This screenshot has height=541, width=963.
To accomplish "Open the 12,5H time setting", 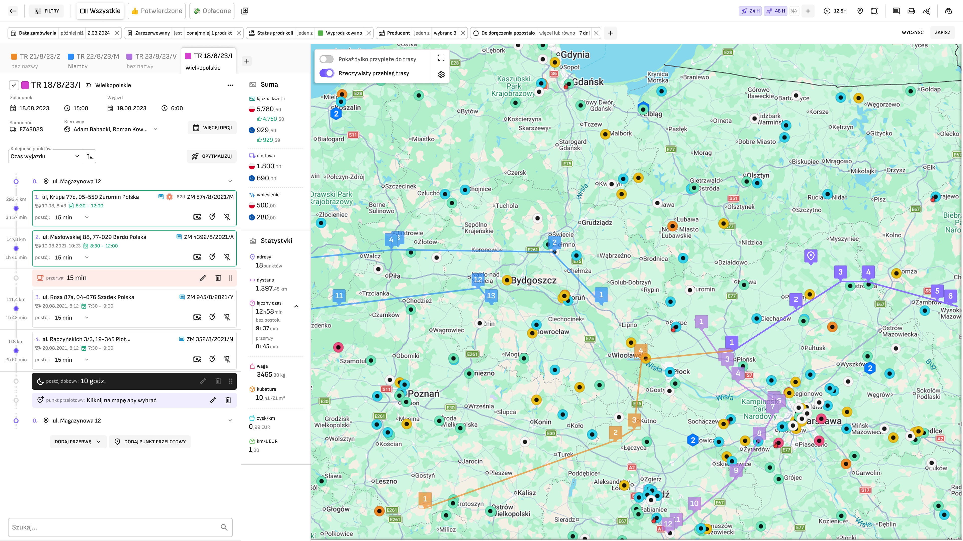I will (835, 11).
